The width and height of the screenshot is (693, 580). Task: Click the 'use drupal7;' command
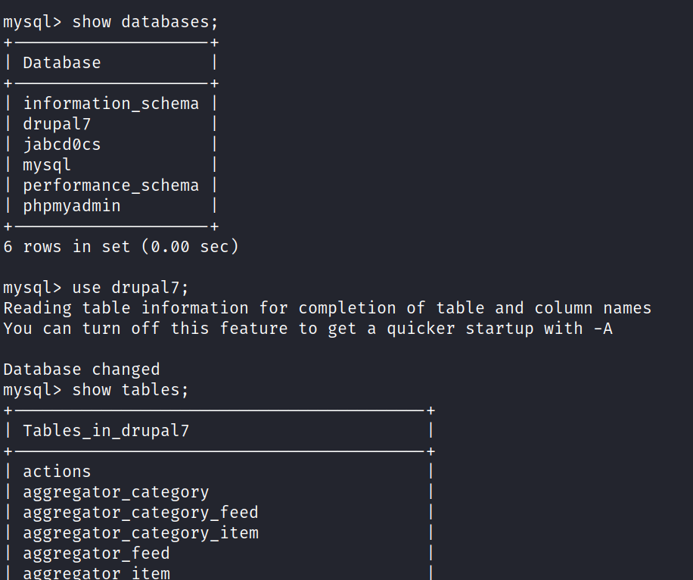point(130,288)
